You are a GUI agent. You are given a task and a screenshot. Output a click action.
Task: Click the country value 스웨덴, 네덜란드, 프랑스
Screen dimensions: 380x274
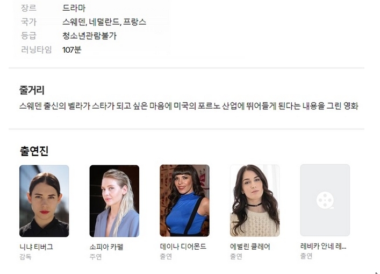(104, 22)
